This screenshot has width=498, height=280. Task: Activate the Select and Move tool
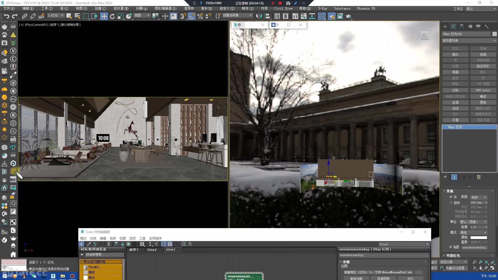click(x=104, y=16)
